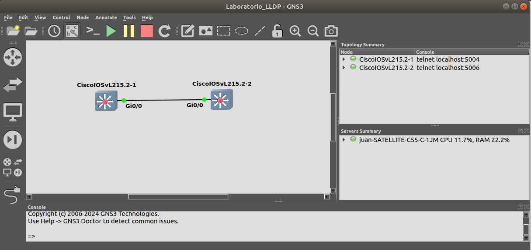Reload all nodes
This screenshot has height=250, width=531.
164,31
